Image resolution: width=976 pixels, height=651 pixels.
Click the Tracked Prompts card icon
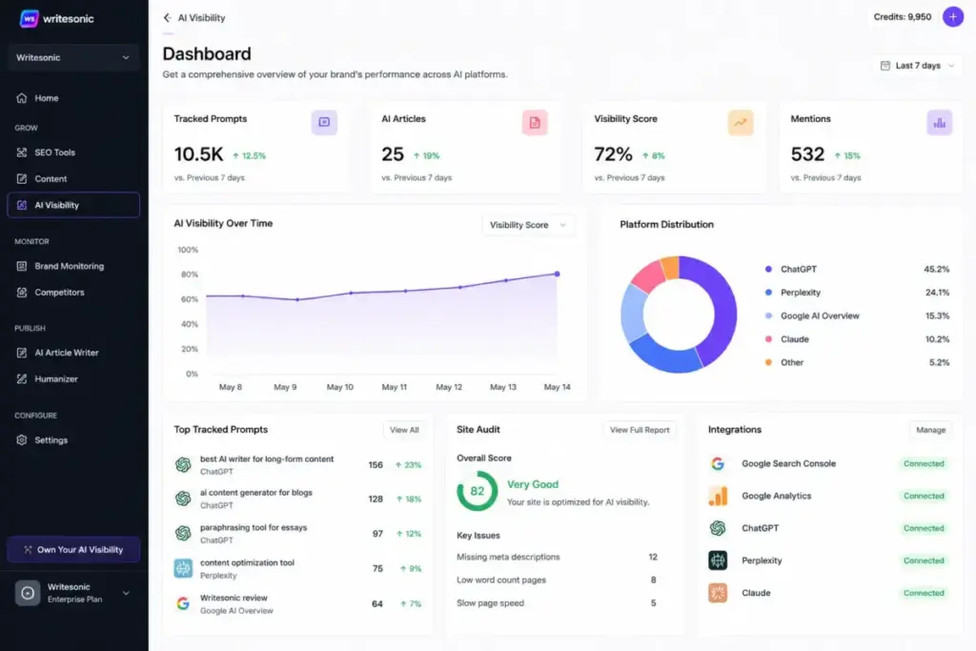pyautogui.click(x=324, y=122)
